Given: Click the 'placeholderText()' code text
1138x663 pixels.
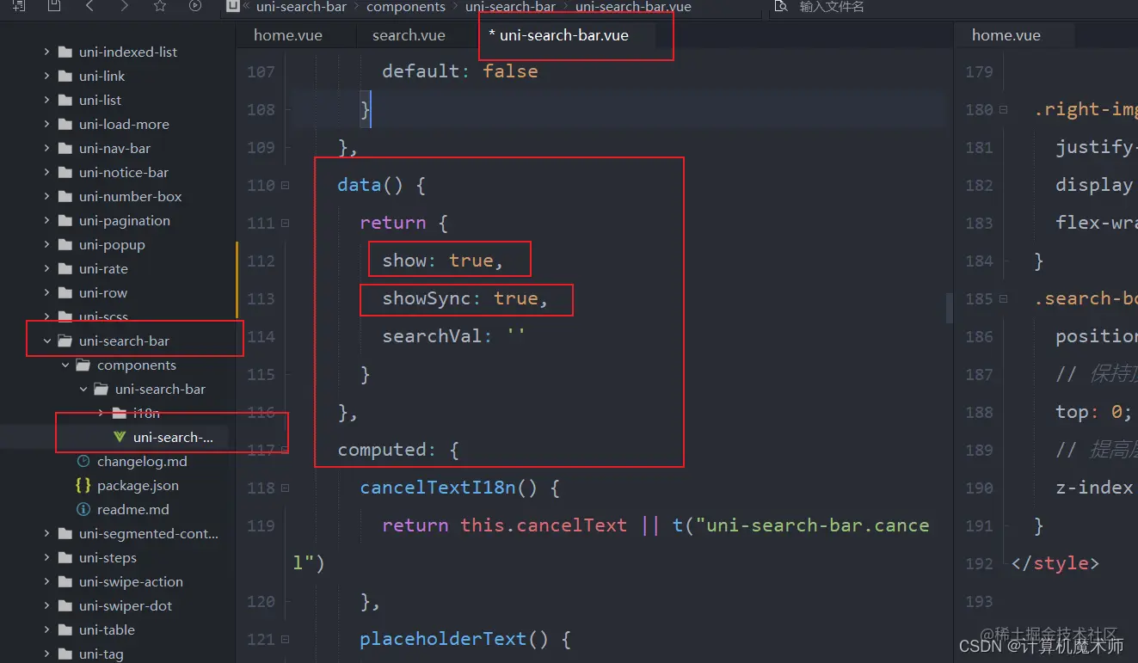Looking at the screenshot, I should tap(454, 639).
